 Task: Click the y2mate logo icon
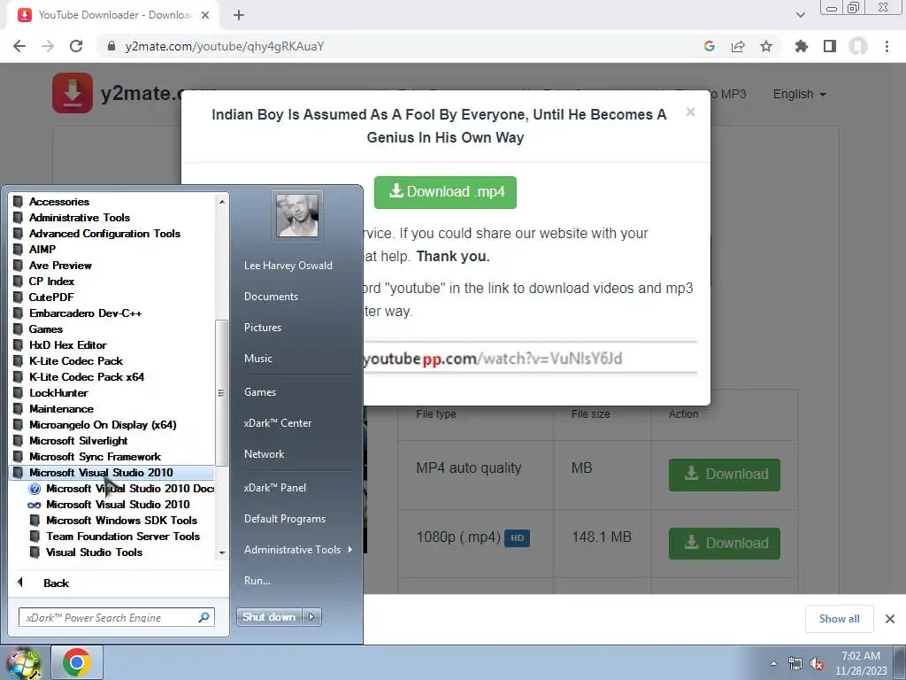pyautogui.click(x=73, y=92)
